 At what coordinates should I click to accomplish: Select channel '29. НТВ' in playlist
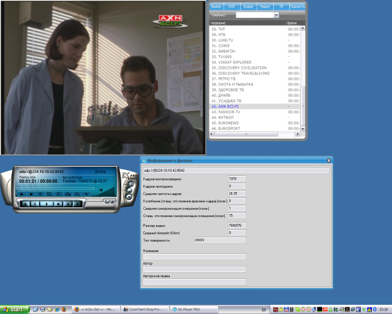tap(255, 34)
